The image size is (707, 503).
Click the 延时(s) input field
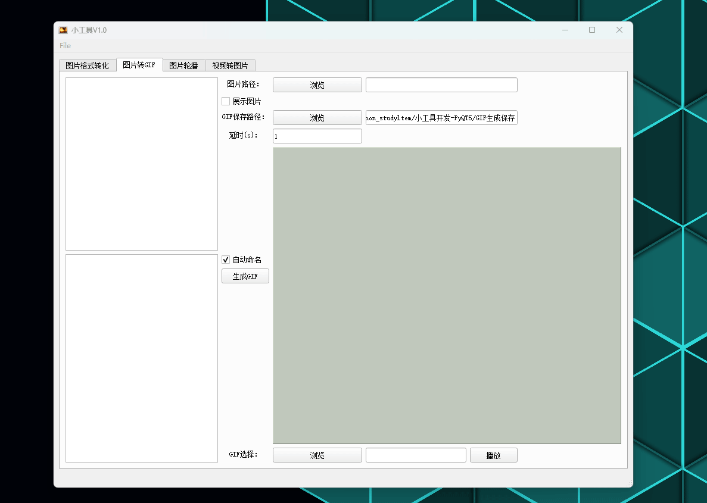point(317,136)
